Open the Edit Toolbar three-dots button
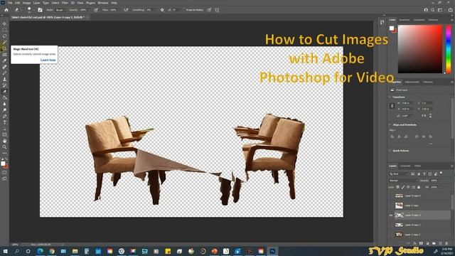The width and height of the screenshot is (455, 256). click(x=4, y=153)
